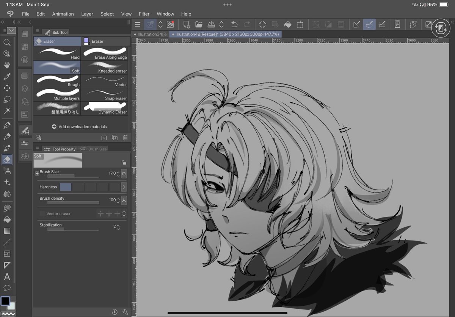This screenshot has width=455, height=317.
Task: Open sub tool detail wrench icon
Action: click(125, 312)
